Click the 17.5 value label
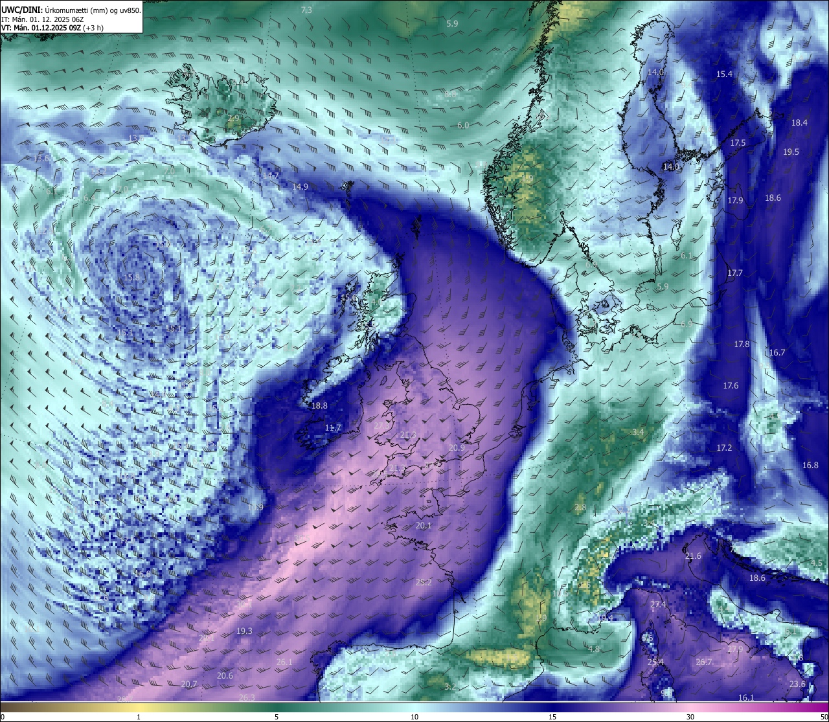This screenshot has height=722, width=829. click(x=738, y=142)
